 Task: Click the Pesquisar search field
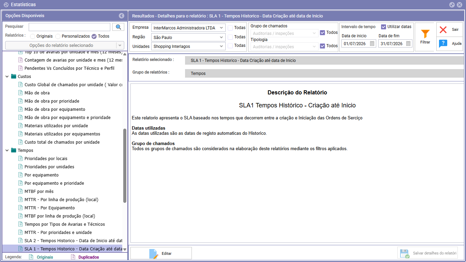(x=69, y=27)
